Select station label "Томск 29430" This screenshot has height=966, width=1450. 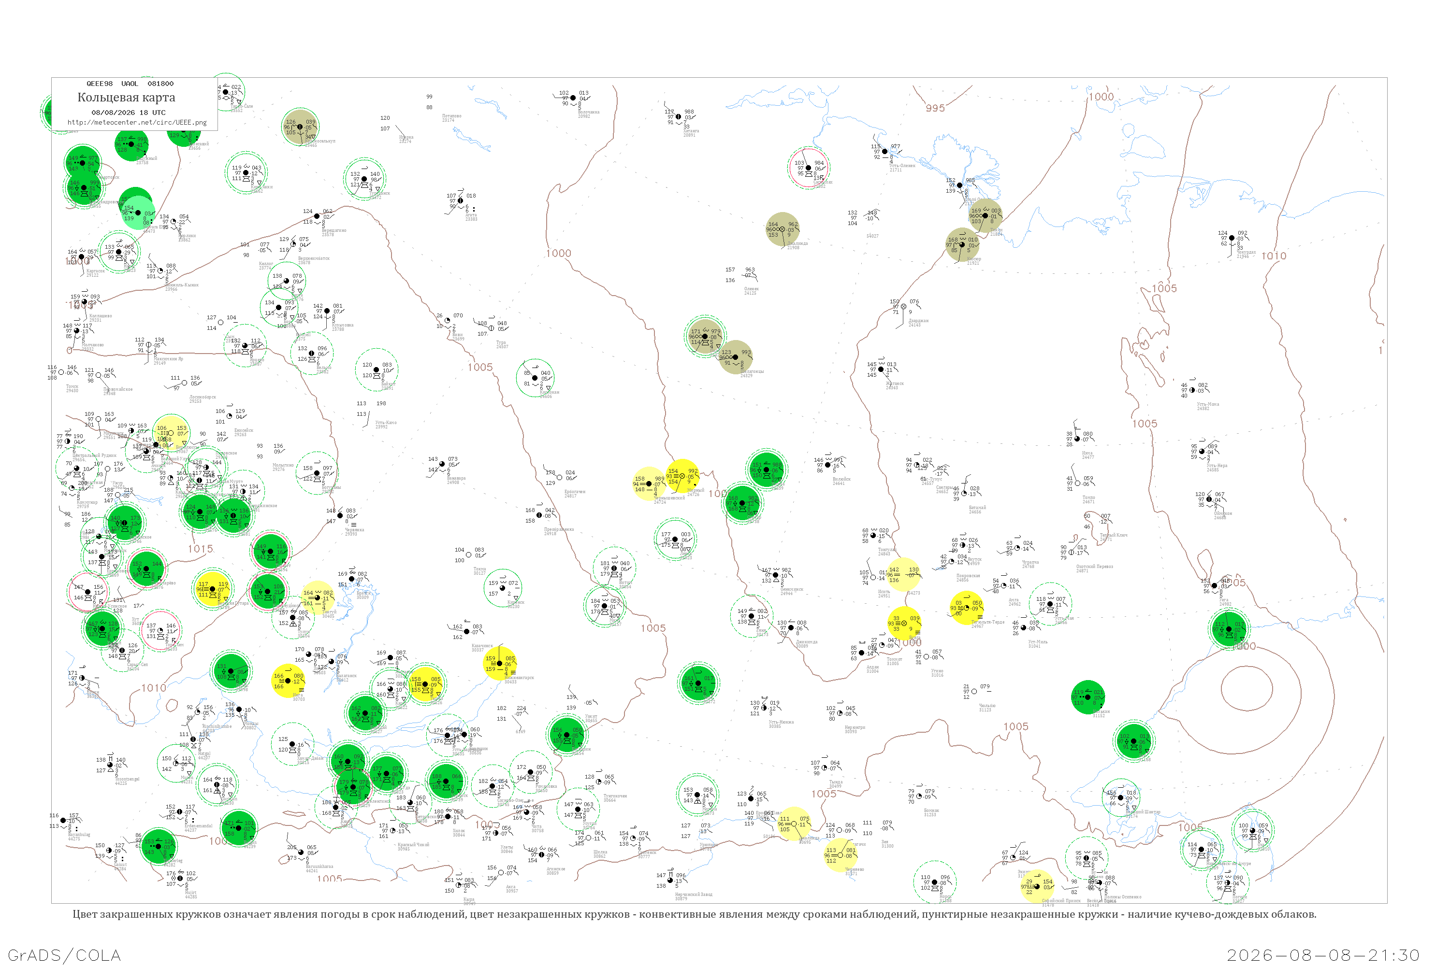tap(72, 388)
